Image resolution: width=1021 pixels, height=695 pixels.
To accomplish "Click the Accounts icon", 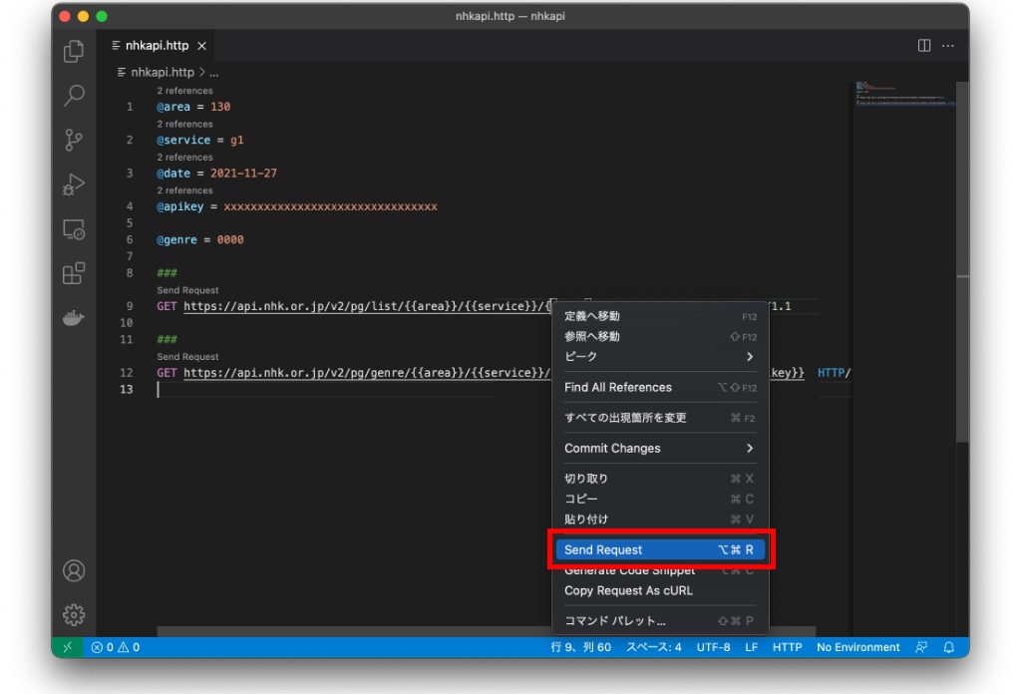I will (x=74, y=570).
